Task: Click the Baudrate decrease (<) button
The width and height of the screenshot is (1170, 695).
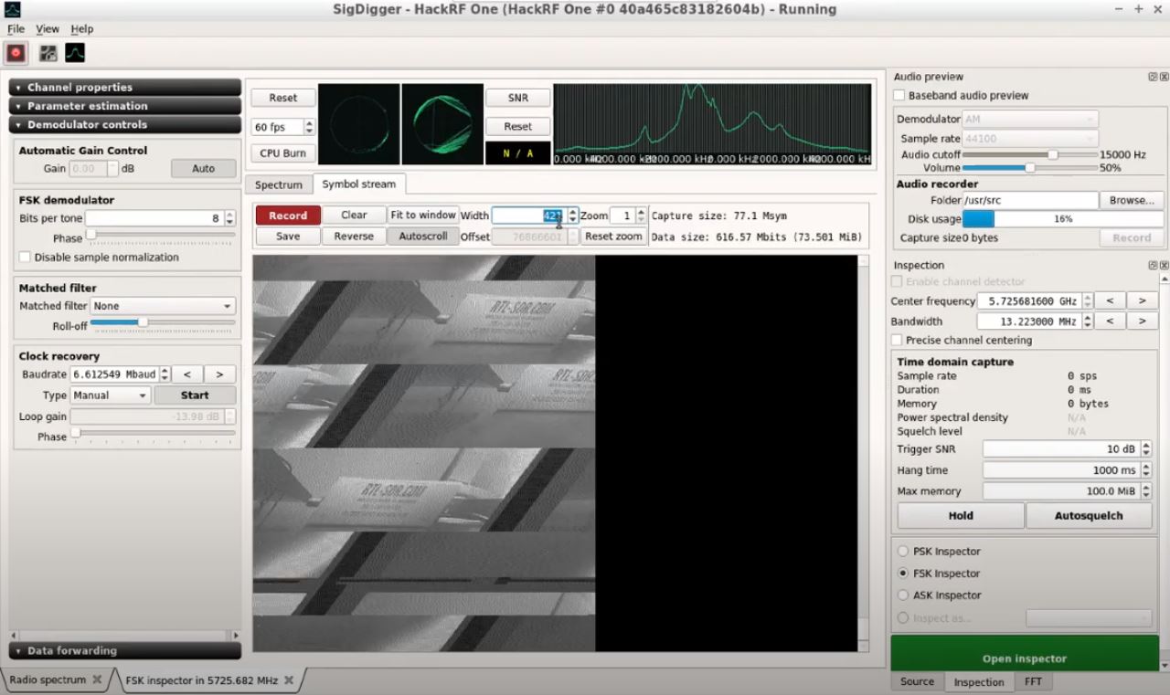Action: 186,374
